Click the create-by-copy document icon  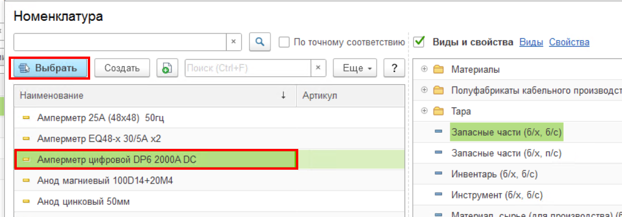pos(167,68)
